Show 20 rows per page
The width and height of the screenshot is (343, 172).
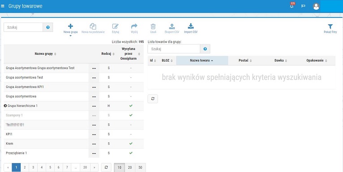coord(130,168)
